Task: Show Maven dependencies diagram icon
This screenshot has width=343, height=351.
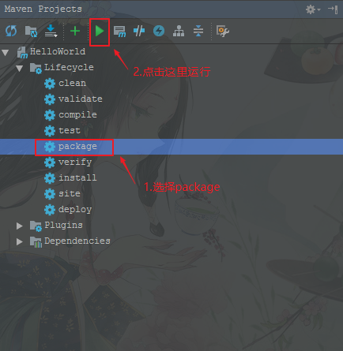Action: coord(179,31)
